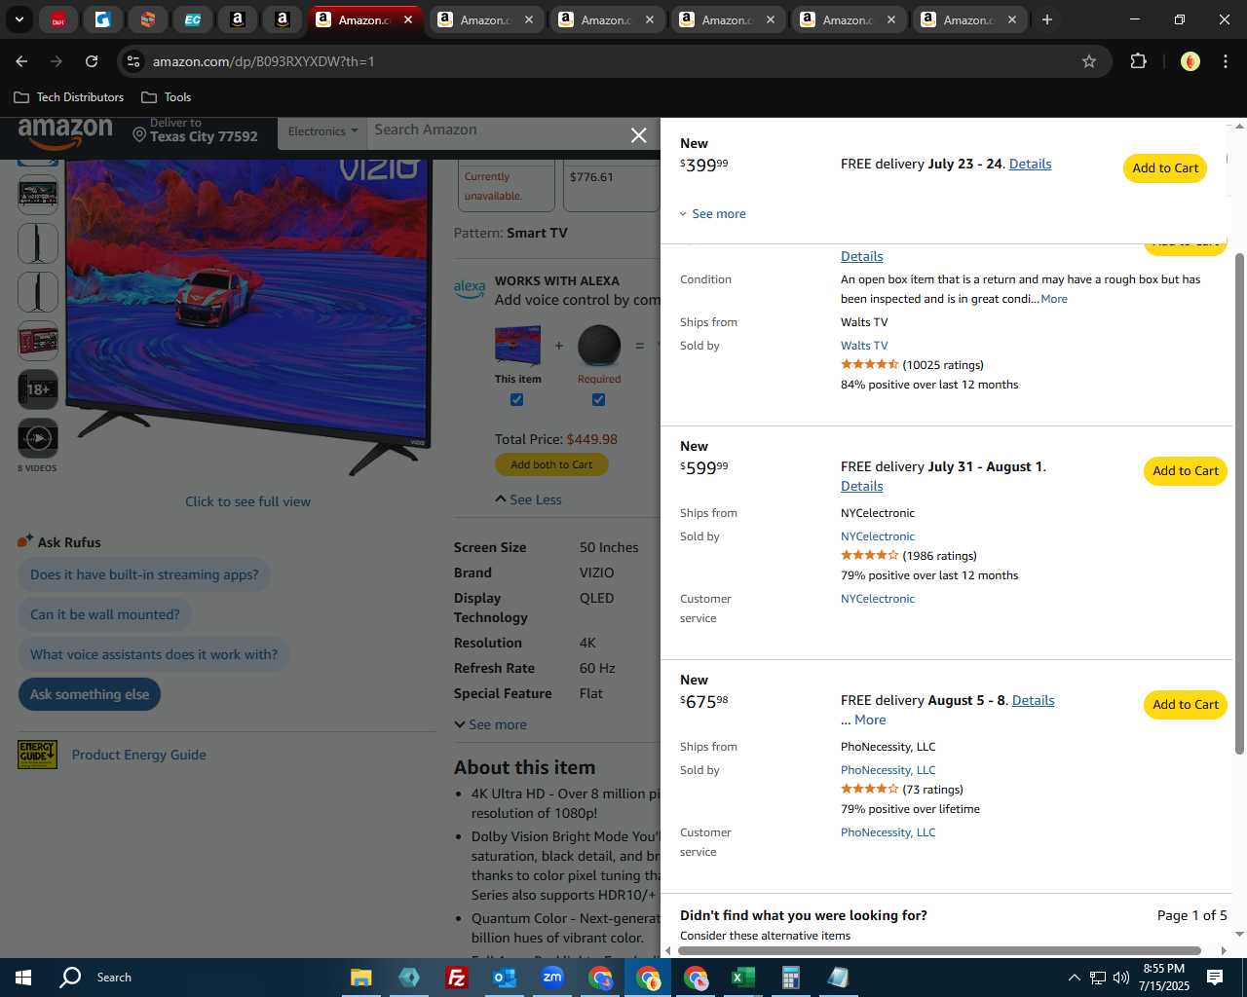Screen dimensions: 1247x997
Task: Open volume control in system tray
Action: pos(1121,978)
